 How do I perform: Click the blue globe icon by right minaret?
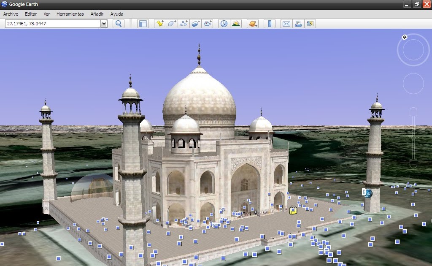pos(367,193)
